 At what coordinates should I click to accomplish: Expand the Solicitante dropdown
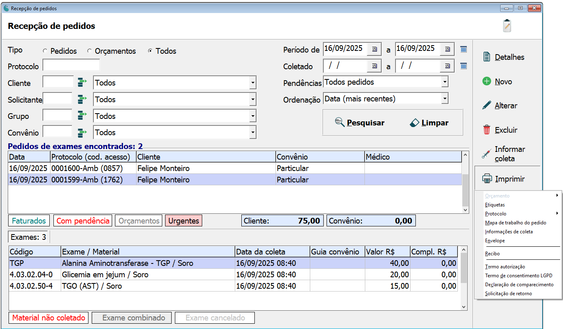[253, 99]
